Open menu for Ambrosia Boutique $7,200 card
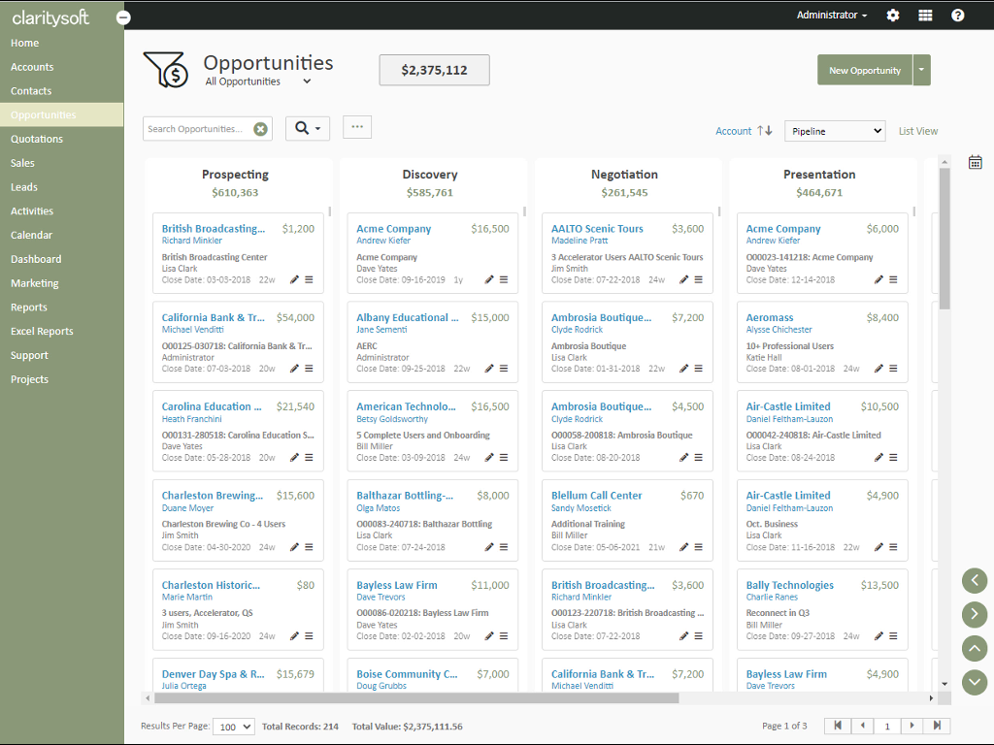 (698, 368)
